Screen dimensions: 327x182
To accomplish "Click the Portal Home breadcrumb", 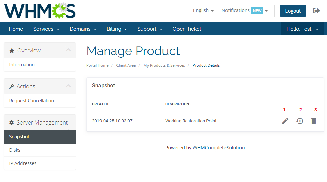I will click(97, 65).
